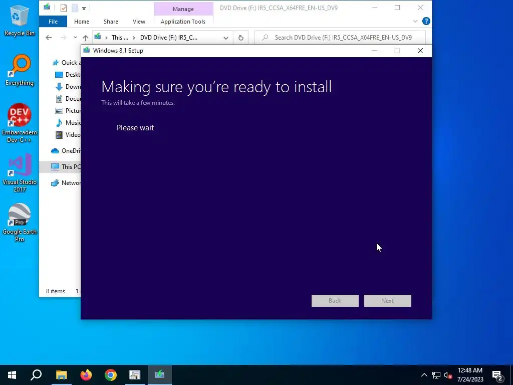Expand the address bar history dropdown
513x385 pixels.
coord(226,38)
